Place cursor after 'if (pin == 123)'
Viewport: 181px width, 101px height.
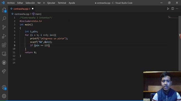50,45
